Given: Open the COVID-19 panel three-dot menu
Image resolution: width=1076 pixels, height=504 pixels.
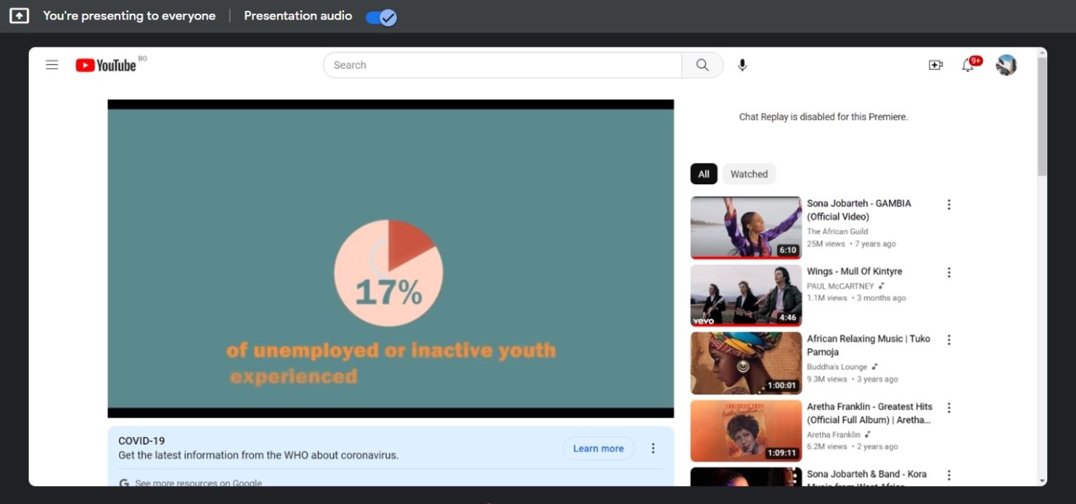Looking at the screenshot, I should tap(653, 448).
